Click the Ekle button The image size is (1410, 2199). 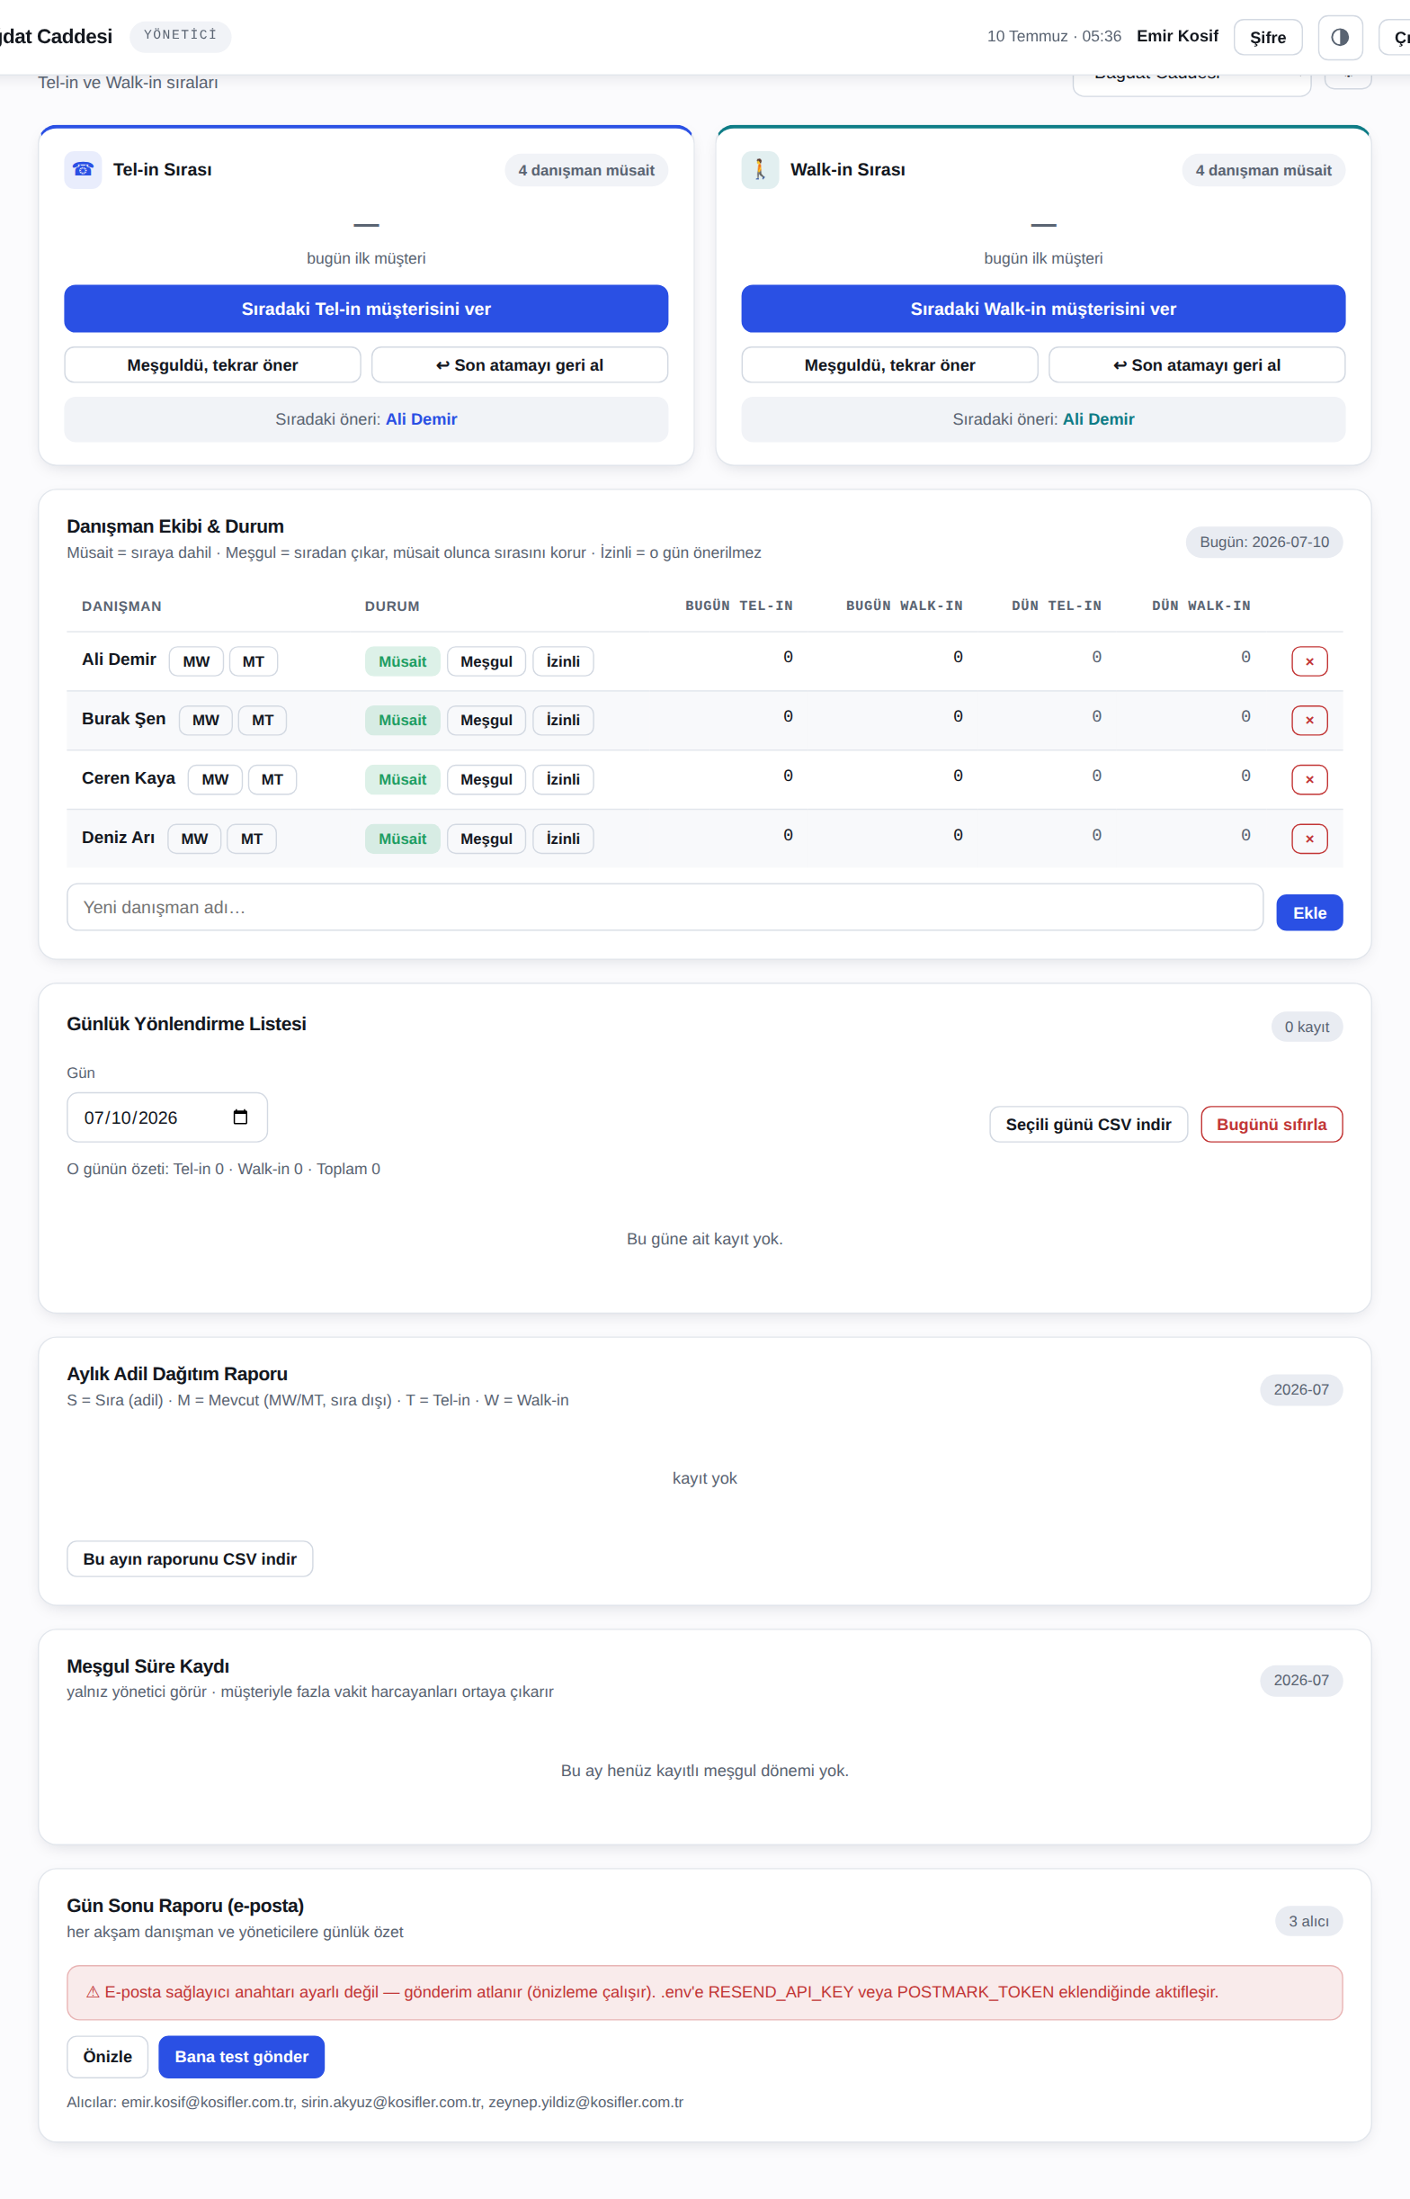click(x=1308, y=912)
